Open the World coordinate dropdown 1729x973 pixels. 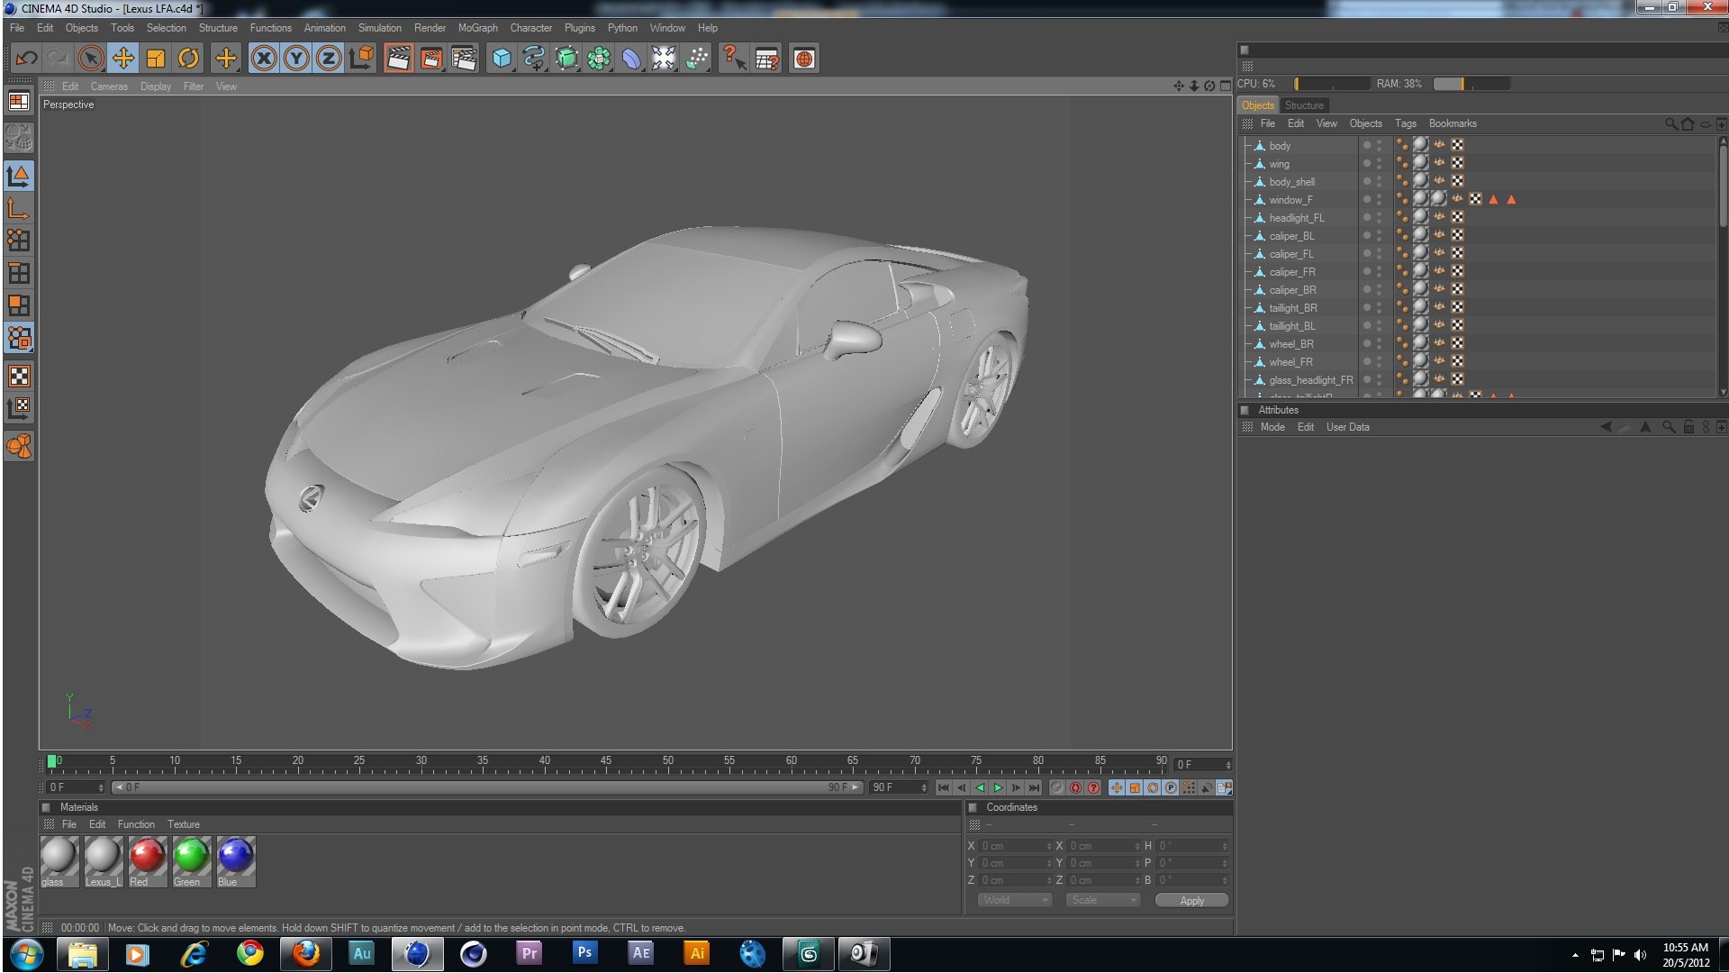pos(1015,900)
